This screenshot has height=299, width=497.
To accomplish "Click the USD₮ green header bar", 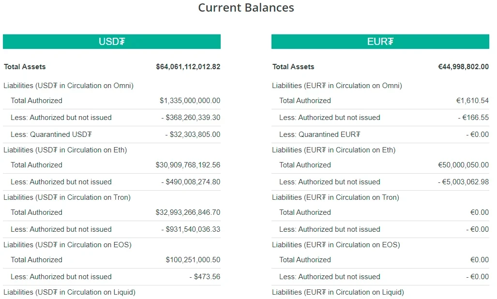I will 112,42.
